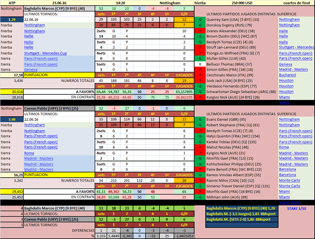Open Halle link beside Zverev Alexander
The width and height of the screenshot is (315, 239).
283,31
